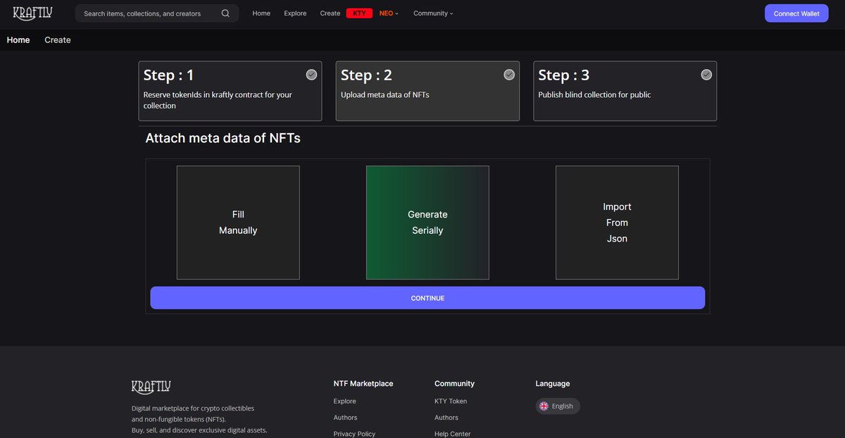
Task: Click the CONTINUE button
Action: (427, 298)
